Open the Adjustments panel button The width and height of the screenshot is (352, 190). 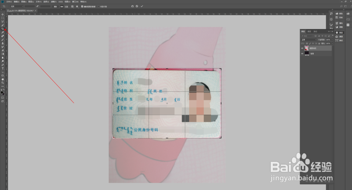pyautogui.click(x=339, y=27)
